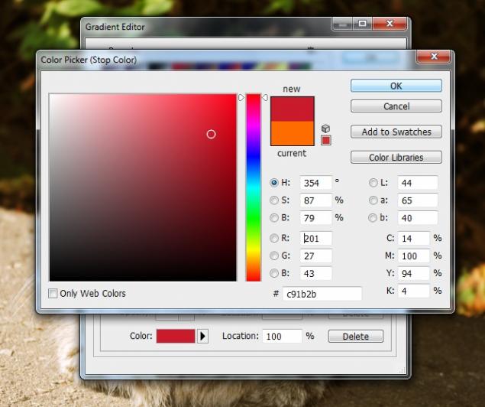Select the L lightness radio button

(373, 183)
